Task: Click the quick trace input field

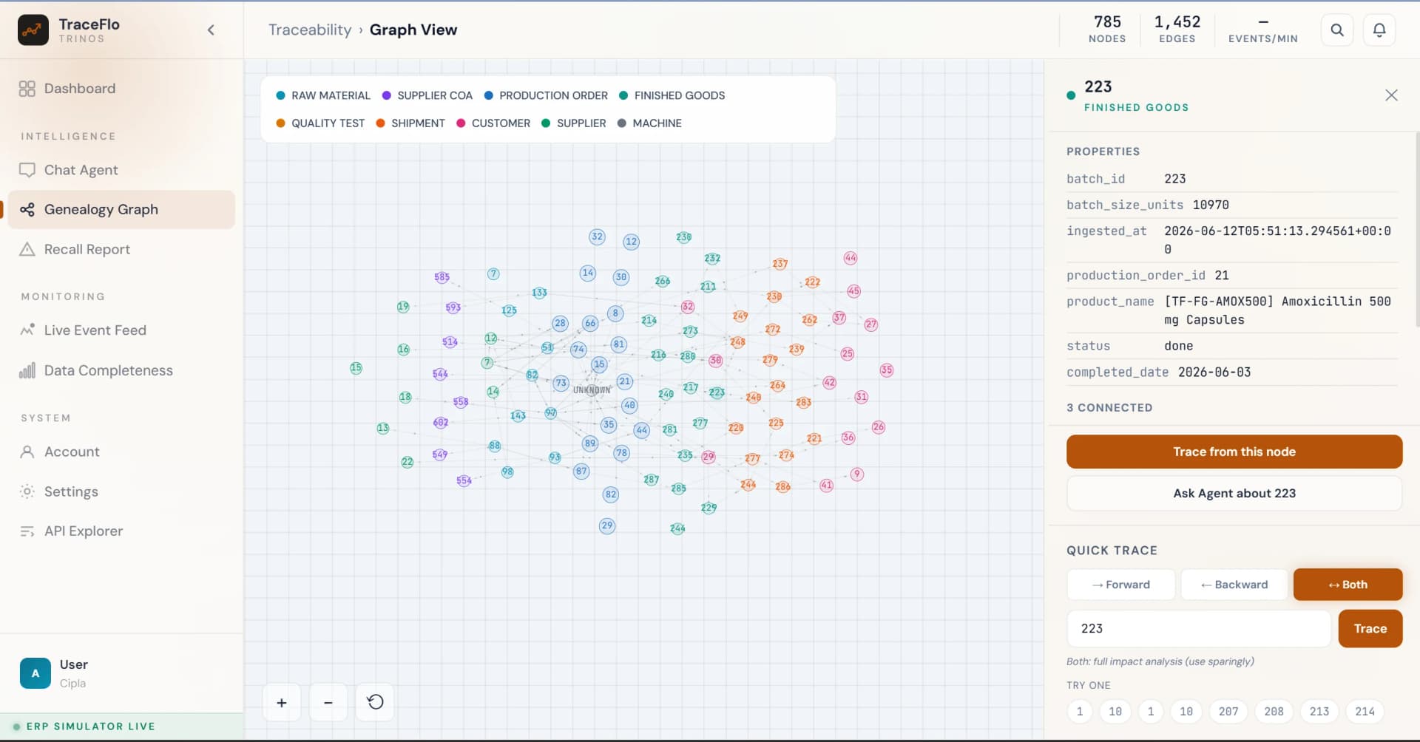Action: (x=1198, y=628)
